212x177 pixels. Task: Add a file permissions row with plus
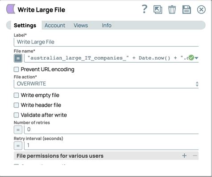pos(184,155)
